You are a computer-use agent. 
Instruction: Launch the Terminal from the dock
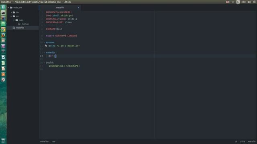pyautogui.click(x=3, y=13)
